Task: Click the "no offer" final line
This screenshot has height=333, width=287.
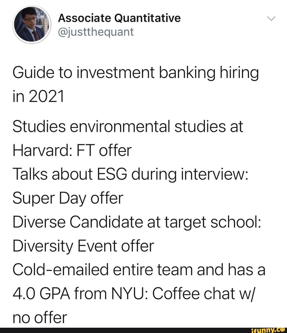Action: (40, 317)
